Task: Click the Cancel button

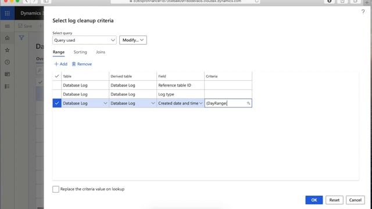Action: pyautogui.click(x=355, y=200)
